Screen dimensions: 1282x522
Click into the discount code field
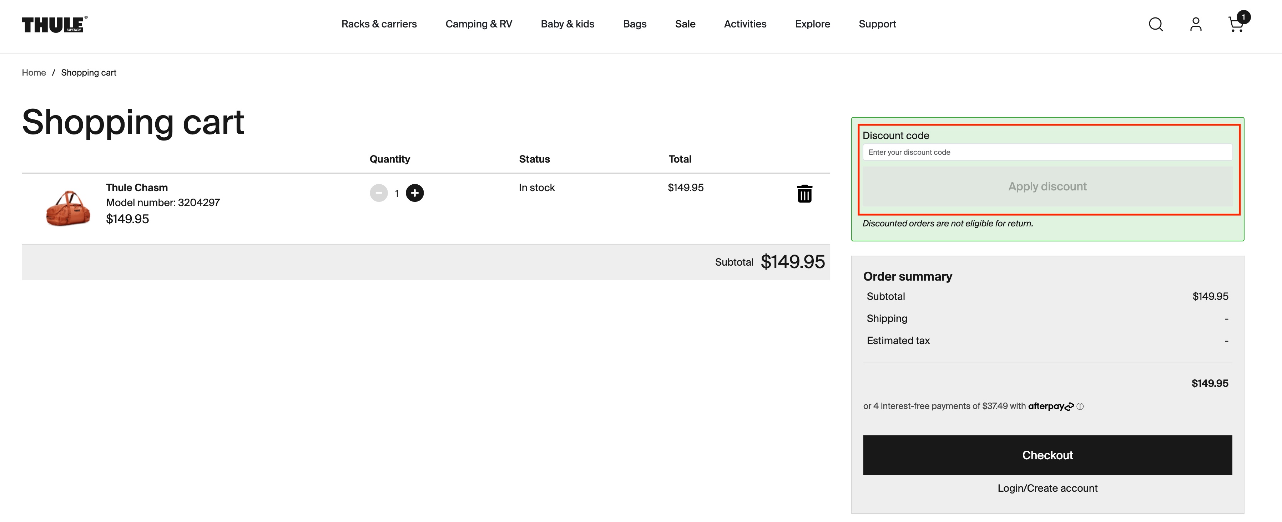1047,152
